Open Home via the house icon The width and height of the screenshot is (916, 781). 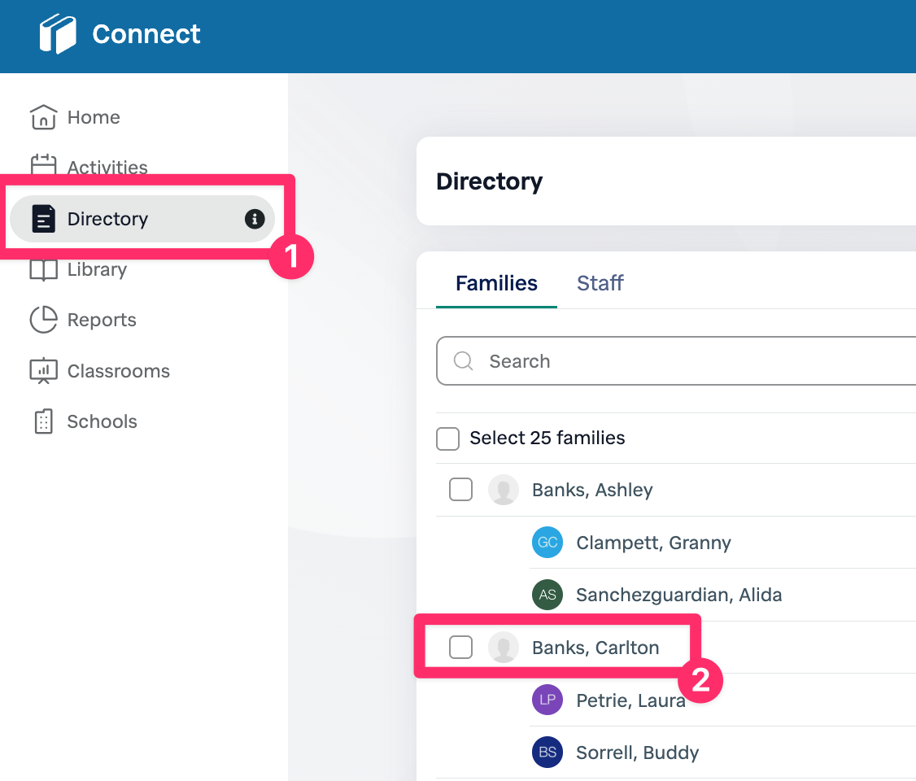pyautogui.click(x=43, y=117)
